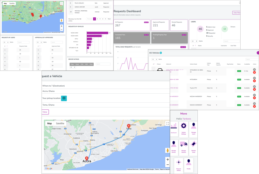Screen dimensions: 259x174
Task: Open items dropdown in Requests By Users
Action: click(x=6, y=42)
